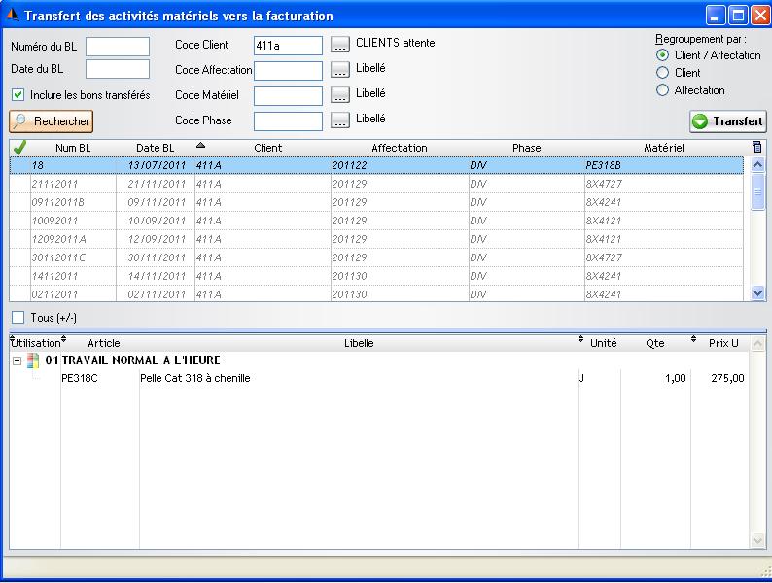
Task: Select the Client / Affectation radio option
Action: (663, 55)
